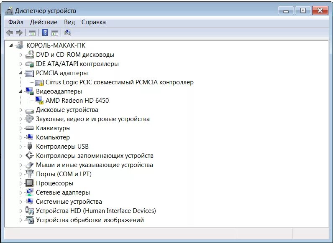Expand Устройства HID category
Image resolution: width=333 pixels, height=243 pixels.
[x=20, y=211]
